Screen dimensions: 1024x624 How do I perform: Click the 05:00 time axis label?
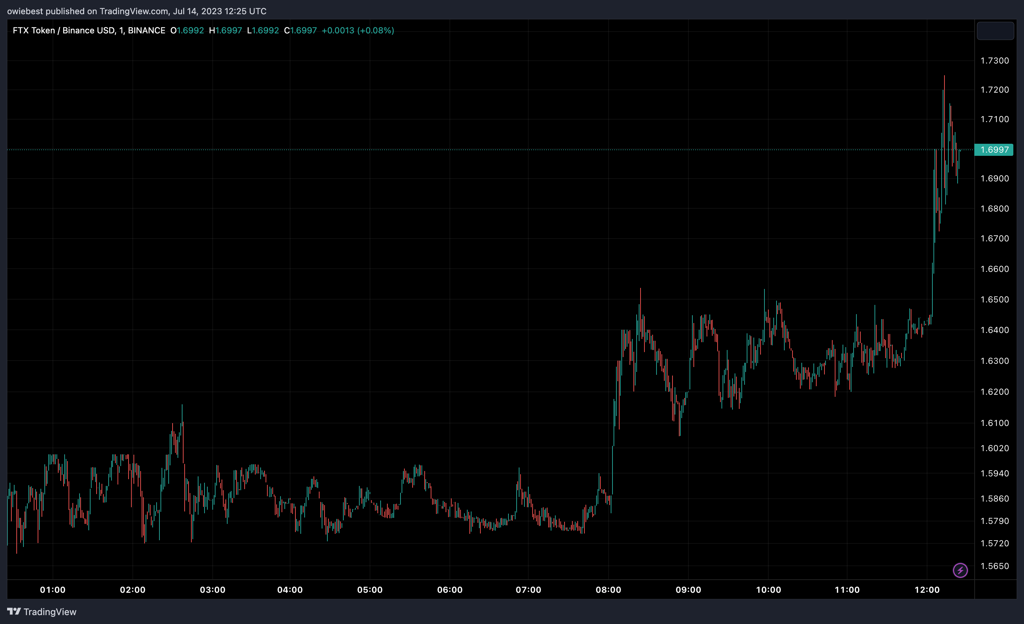(x=370, y=590)
